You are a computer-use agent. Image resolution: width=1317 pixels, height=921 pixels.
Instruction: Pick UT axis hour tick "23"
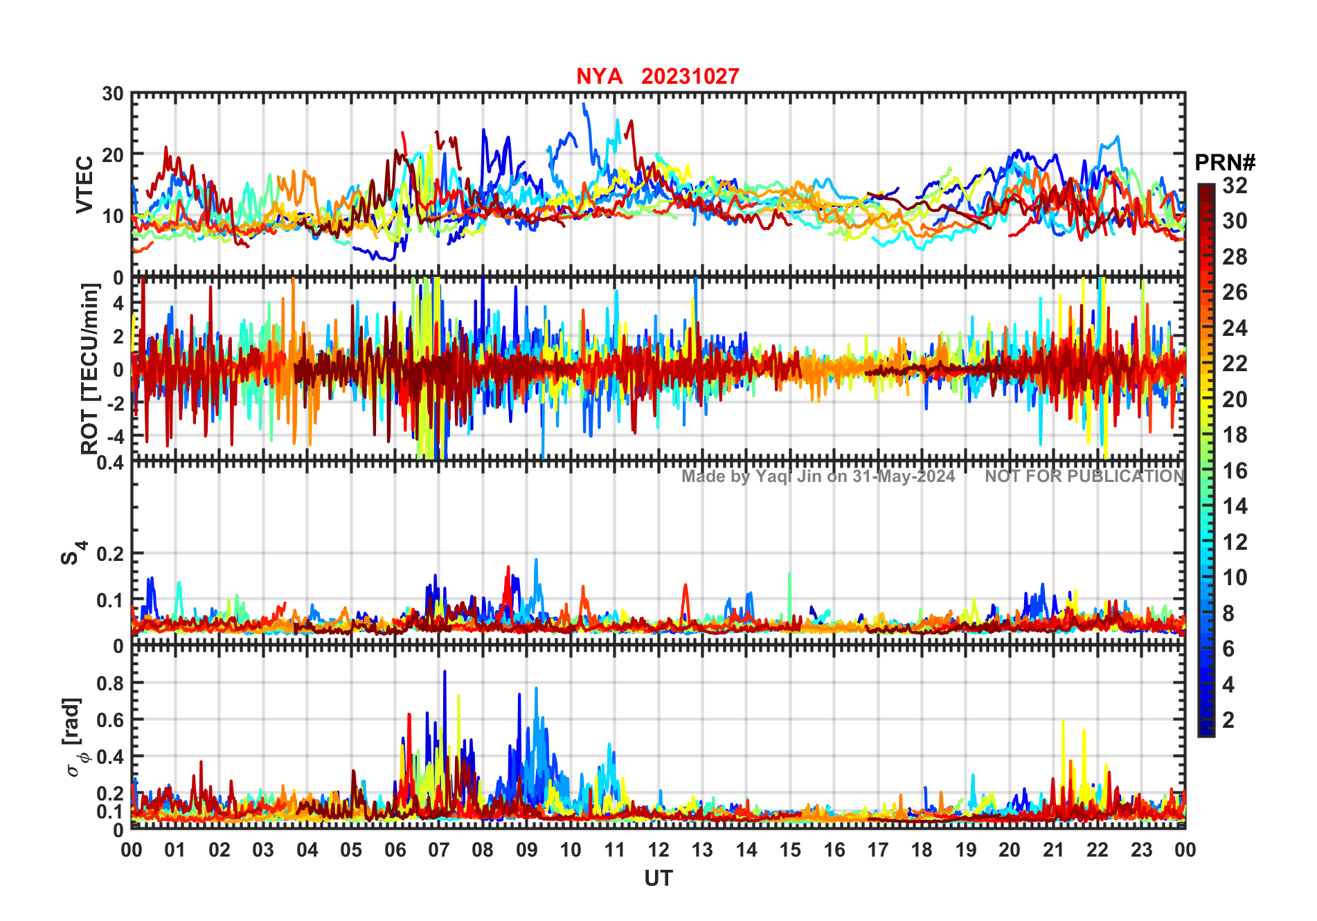1141,850
